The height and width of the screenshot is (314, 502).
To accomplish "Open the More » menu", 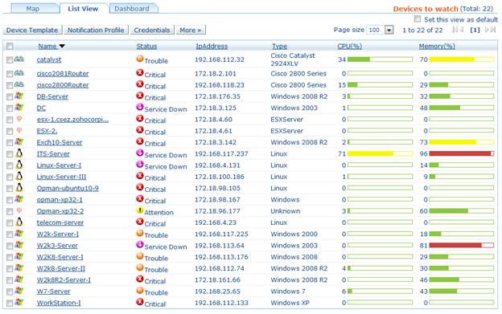I will (191, 30).
